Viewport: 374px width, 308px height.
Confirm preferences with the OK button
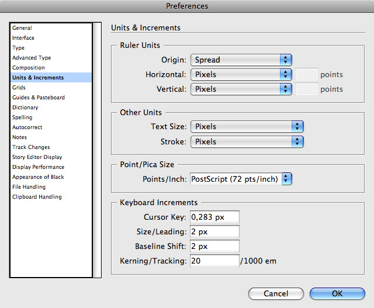(x=337, y=293)
